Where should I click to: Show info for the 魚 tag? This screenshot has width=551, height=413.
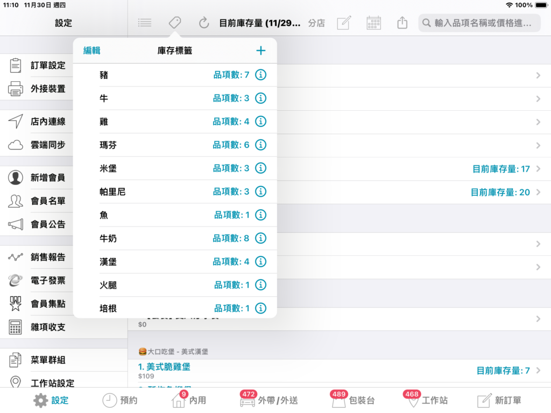pyautogui.click(x=261, y=215)
